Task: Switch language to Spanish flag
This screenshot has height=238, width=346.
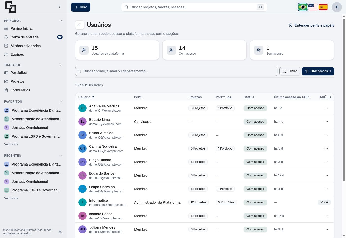Action: tap(323, 7)
